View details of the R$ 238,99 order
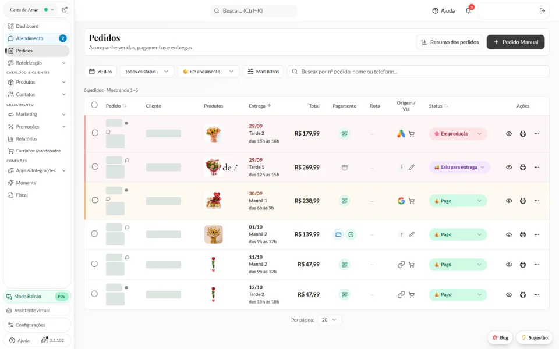 click(x=509, y=201)
